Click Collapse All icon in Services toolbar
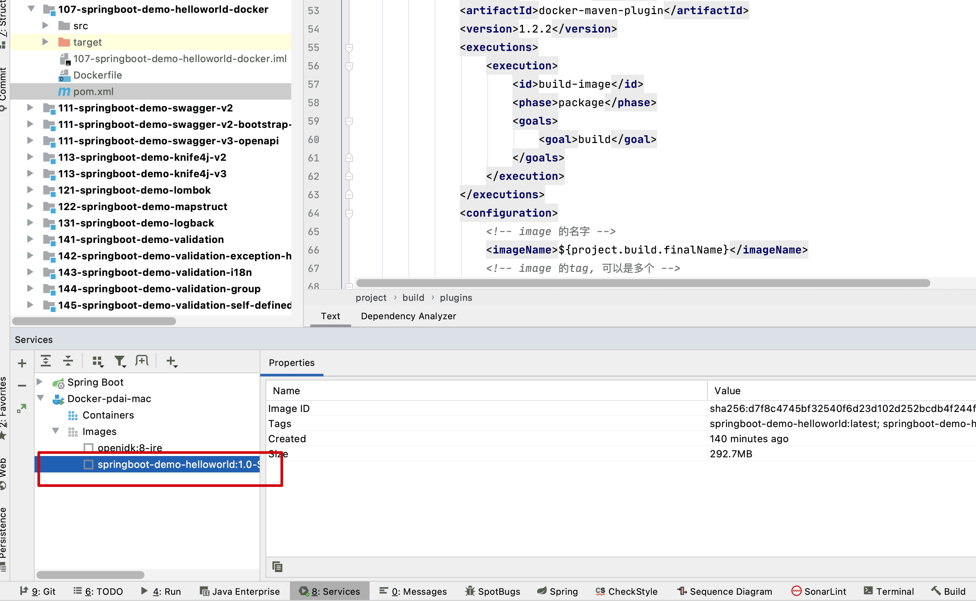976x601 pixels. click(68, 361)
